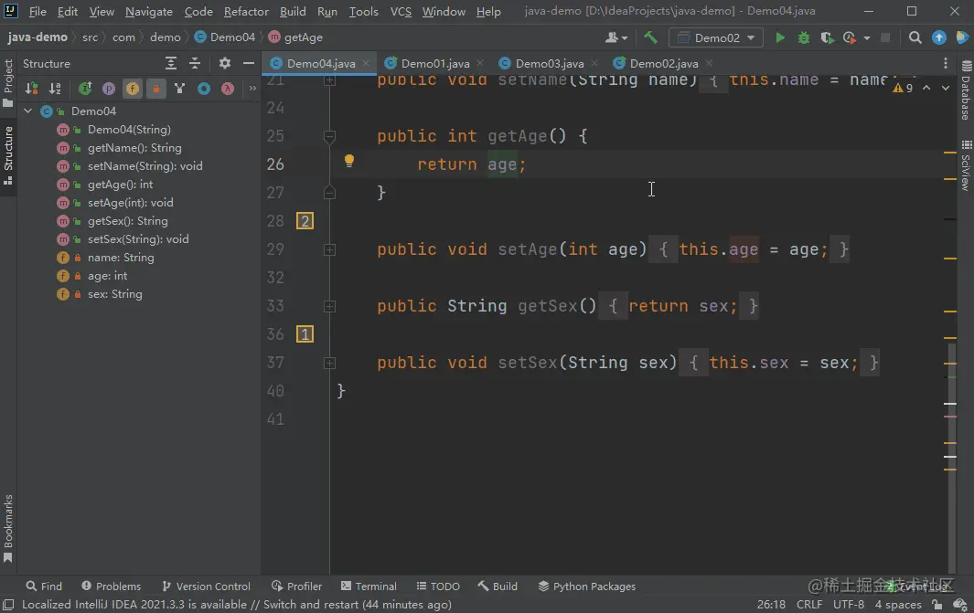Open Search Everywhere magnifier
974x613 pixels.
[x=915, y=37]
